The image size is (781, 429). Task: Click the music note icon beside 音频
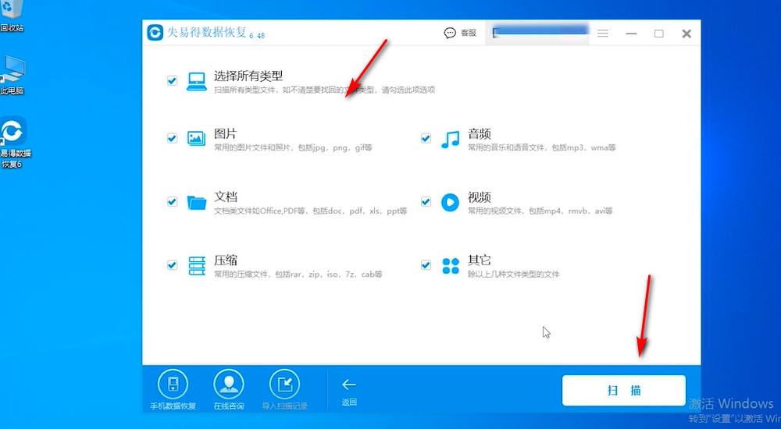(x=451, y=140)
